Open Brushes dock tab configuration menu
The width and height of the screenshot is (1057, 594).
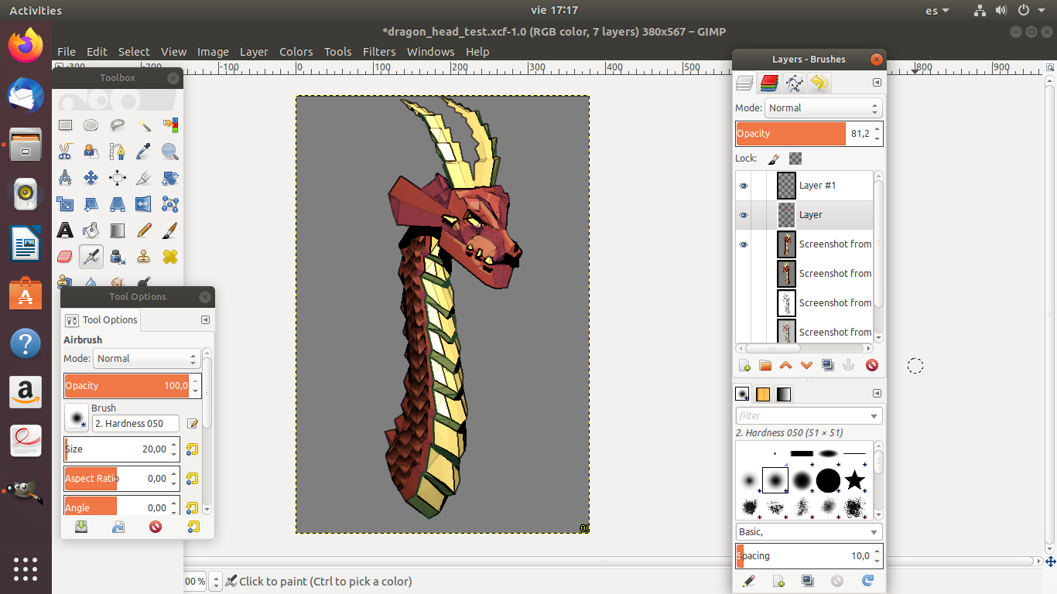point(877,394)
